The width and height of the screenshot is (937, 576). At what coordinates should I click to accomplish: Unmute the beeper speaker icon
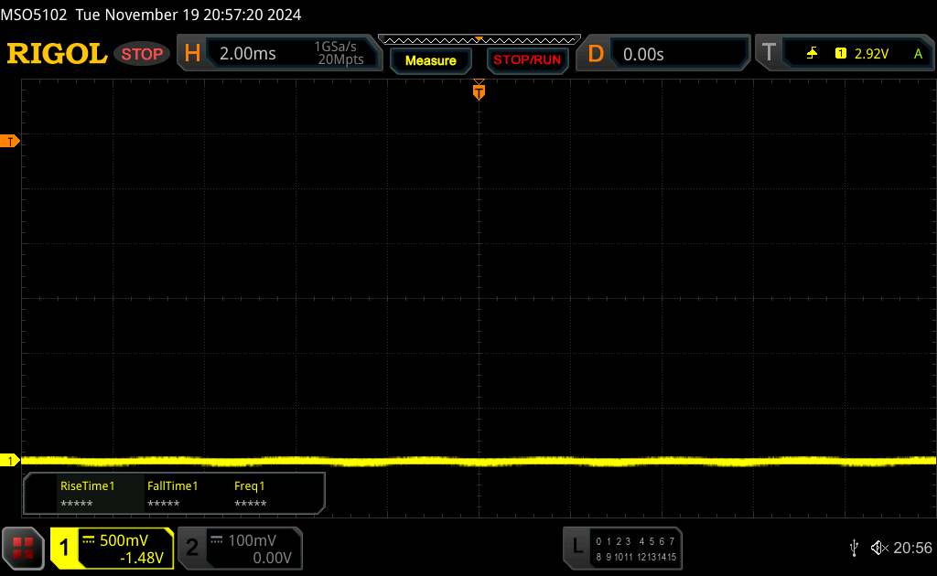coord(878,548)
